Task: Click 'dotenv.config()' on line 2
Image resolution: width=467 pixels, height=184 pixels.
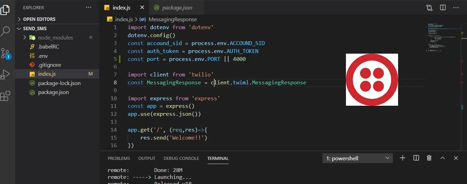Action: point(151,35)
